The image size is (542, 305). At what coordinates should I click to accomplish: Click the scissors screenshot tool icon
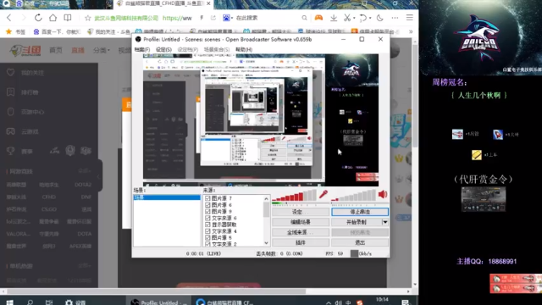(x=347, y=18)
